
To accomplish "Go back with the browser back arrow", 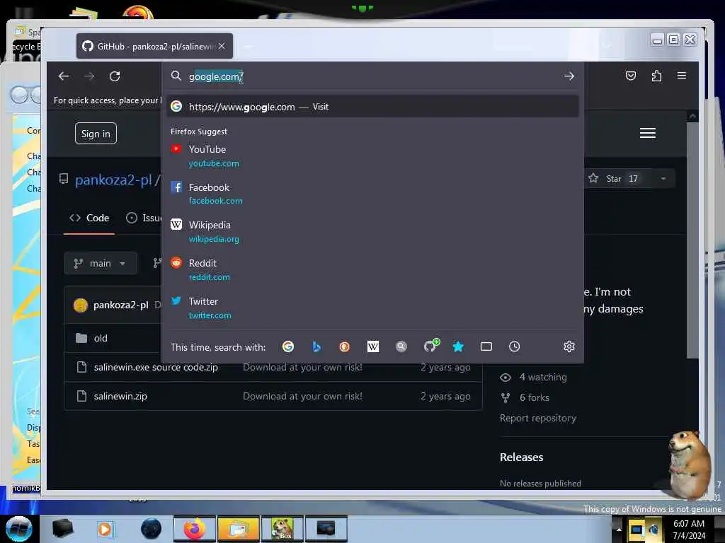I will (64, 76).
